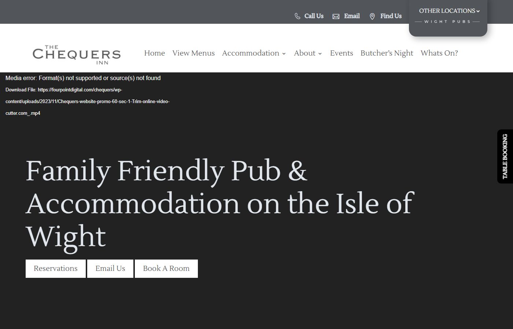The width and height of the screenshot is (513, 329).
Task: Open the Table Booking side tab
Action: click(x=505, y=156)
